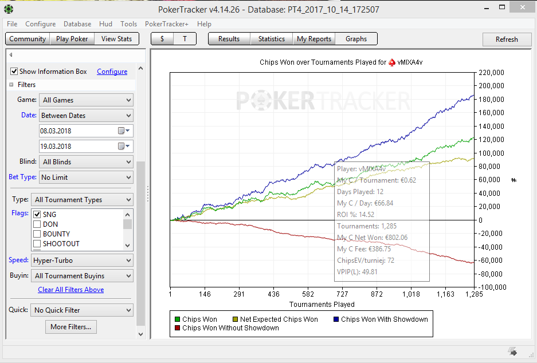
Task: Open the PokerTracker+ menu
Action: [x=166, y=24]
